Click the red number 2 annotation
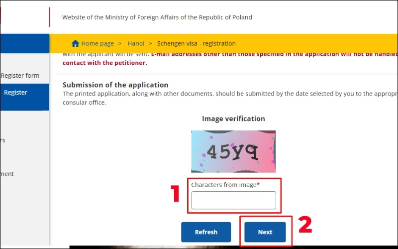This screenshot has width=398, height=249. coord(304,225)
